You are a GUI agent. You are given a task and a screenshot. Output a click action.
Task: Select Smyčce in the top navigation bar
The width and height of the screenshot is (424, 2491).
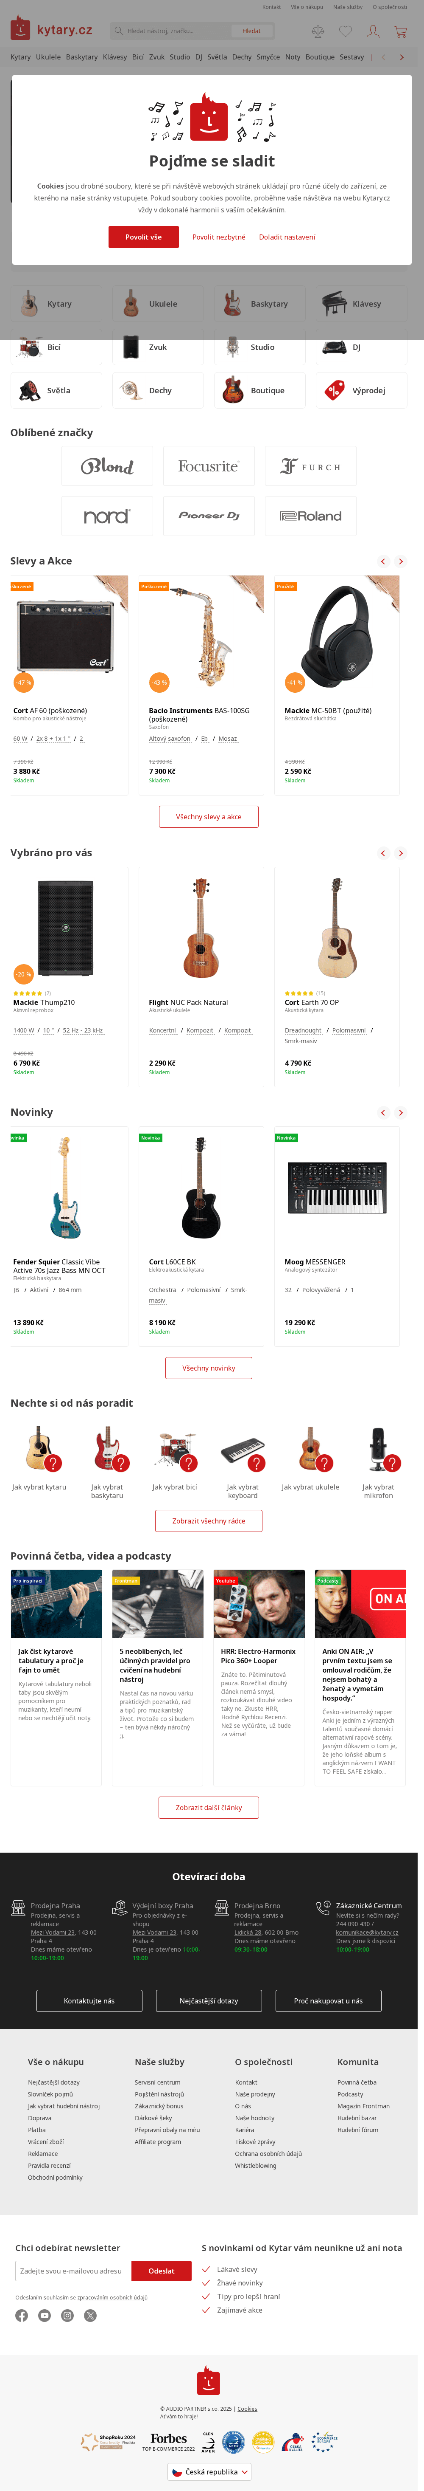click(x=268, y=57)
